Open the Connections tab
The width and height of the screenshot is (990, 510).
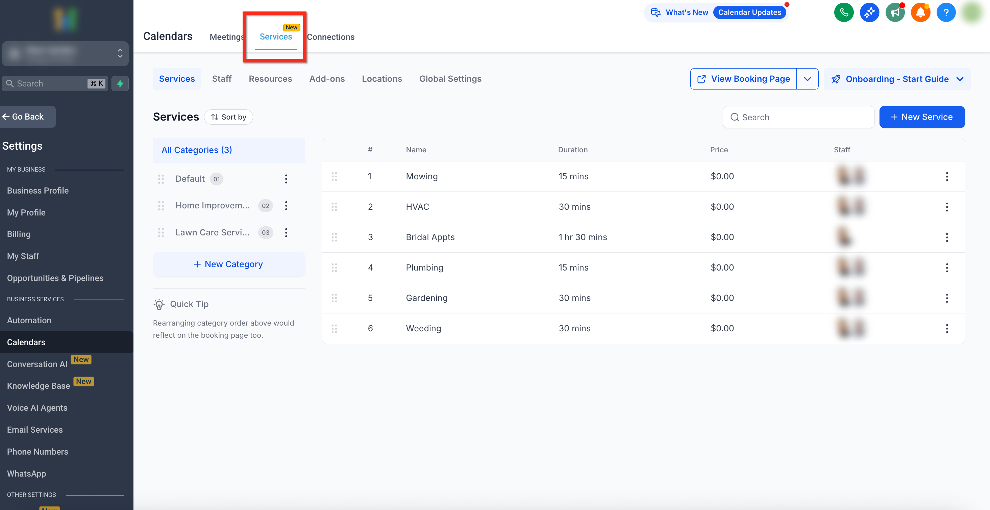click(x=330, y=37)
